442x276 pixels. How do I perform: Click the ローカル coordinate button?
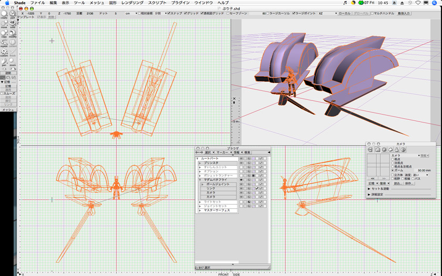click(x=344, y=13)
